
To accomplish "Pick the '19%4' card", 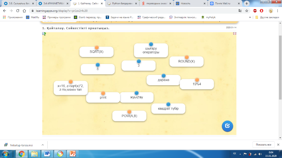I will point(197,84).
